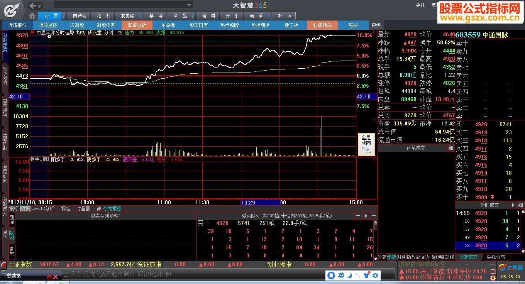Toggle the IME moon icon
Viewport: 525px width, 284px height.
coord(350,275)
